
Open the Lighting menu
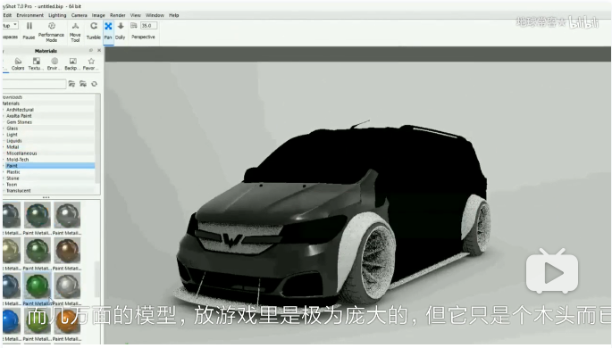point(57,15)
